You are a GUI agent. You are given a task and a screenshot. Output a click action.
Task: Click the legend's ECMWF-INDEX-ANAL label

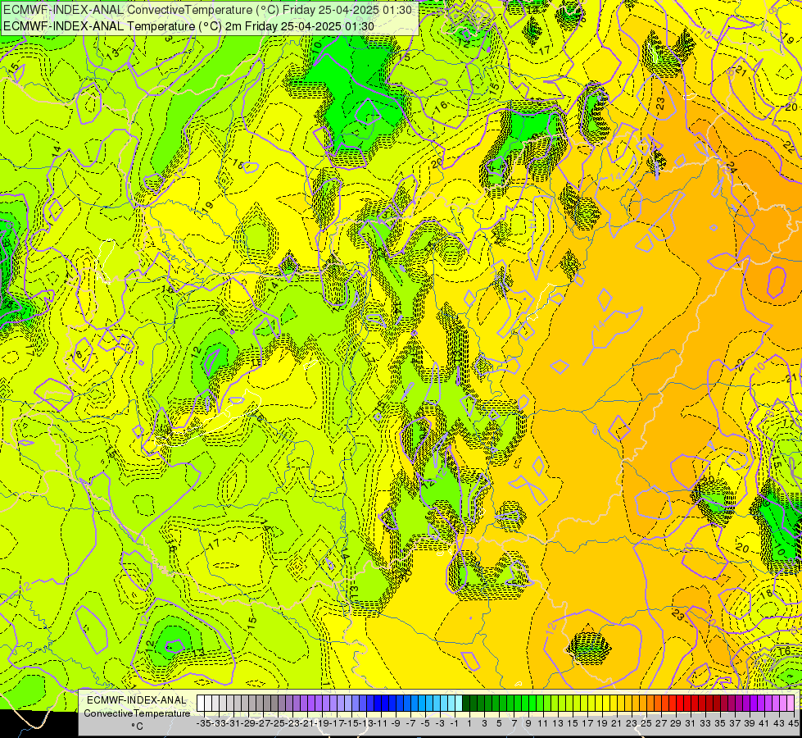tap(137, 700)
